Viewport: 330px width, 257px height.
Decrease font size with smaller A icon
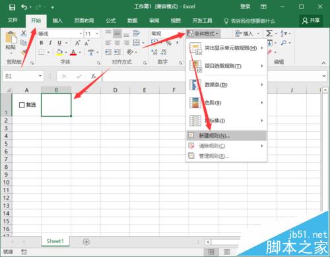pos(87,43)
